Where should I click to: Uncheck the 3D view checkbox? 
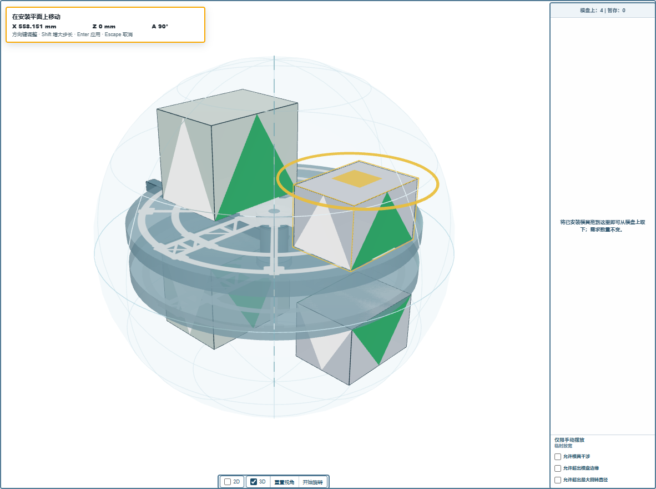coord(254,482)
